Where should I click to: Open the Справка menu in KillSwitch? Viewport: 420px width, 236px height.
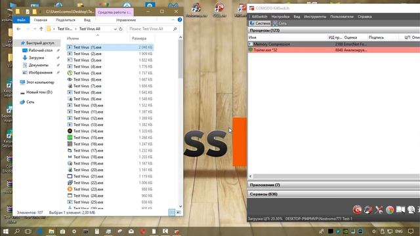pyautogui.click(x=365, y=16)
